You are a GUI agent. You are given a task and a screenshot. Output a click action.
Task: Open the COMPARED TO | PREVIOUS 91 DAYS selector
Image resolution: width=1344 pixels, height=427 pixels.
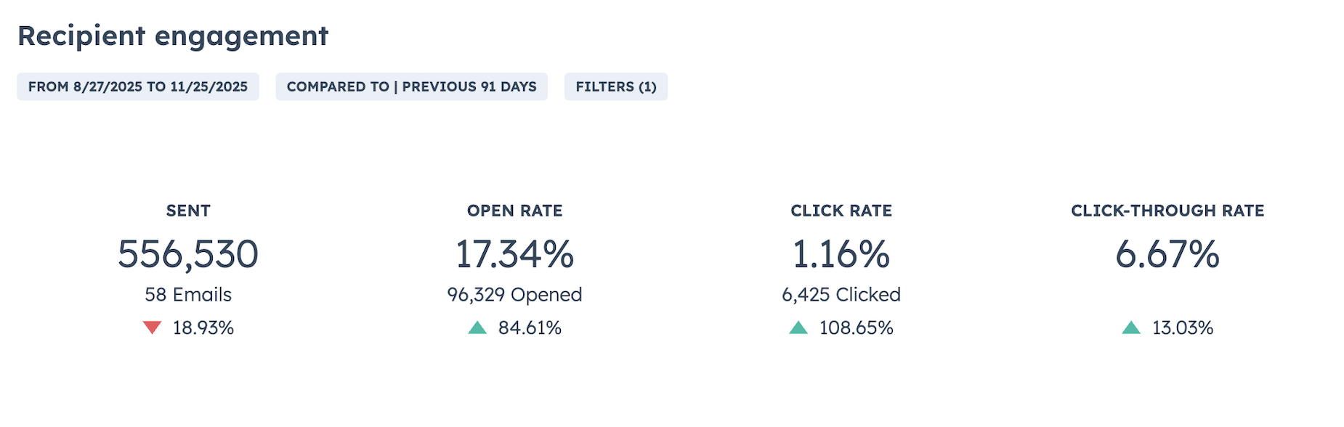pos(411,86)
